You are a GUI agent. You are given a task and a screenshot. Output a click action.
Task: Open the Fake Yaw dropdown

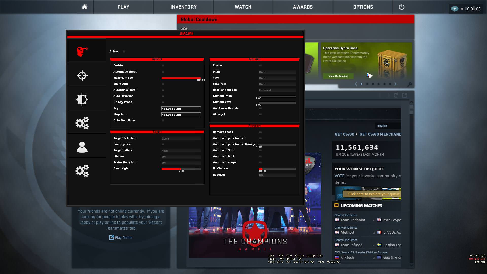pyautogui.click(x=277, y=84)
